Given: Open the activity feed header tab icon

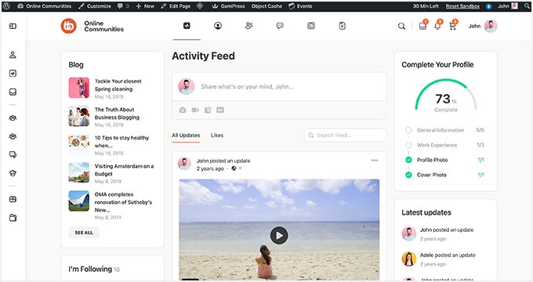Looking at the screenshot, I should click(x=187, y=26).
